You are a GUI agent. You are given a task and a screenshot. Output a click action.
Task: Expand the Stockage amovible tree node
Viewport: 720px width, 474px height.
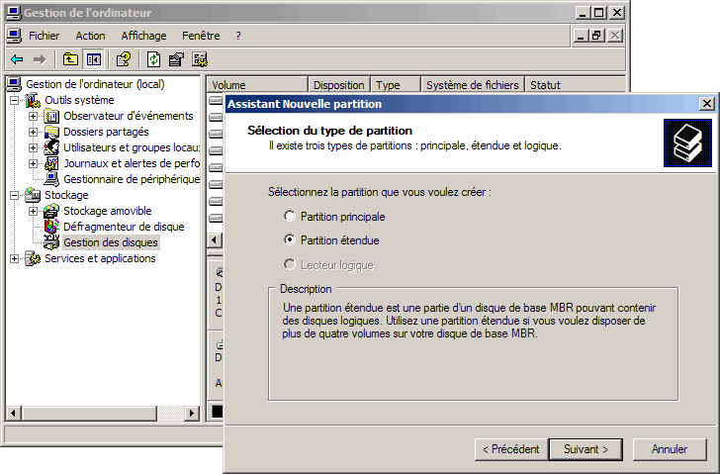point(34,211)
